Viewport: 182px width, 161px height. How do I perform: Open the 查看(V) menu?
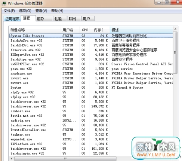(x=41, y=11)
